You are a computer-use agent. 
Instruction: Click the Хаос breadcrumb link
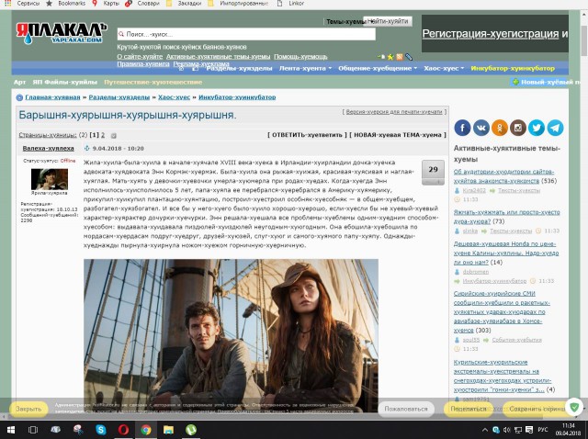(x=174, y=97)
